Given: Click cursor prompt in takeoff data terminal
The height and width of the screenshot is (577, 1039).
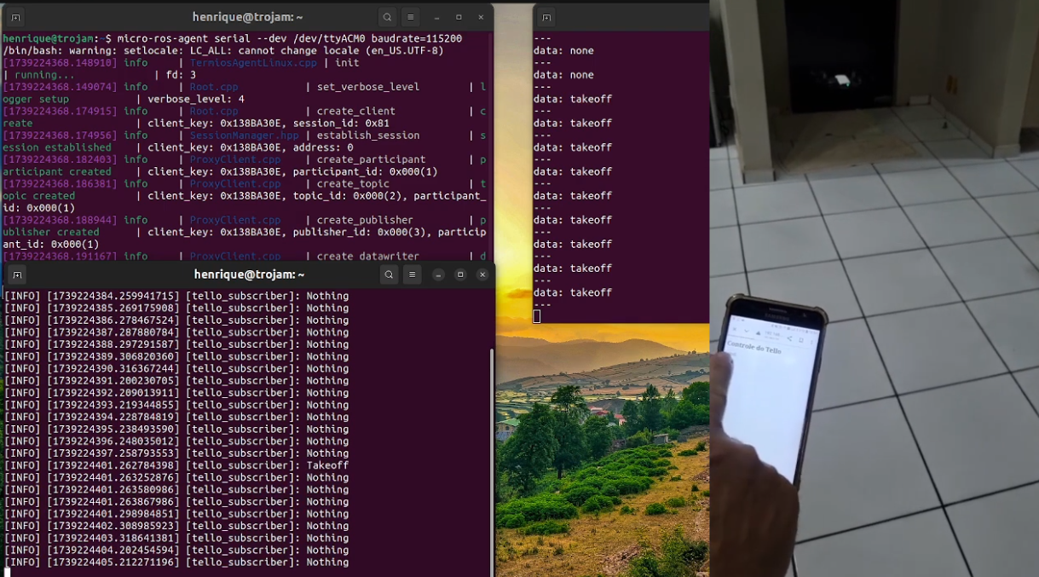Looking at the screenshot, I should (537, 317).
